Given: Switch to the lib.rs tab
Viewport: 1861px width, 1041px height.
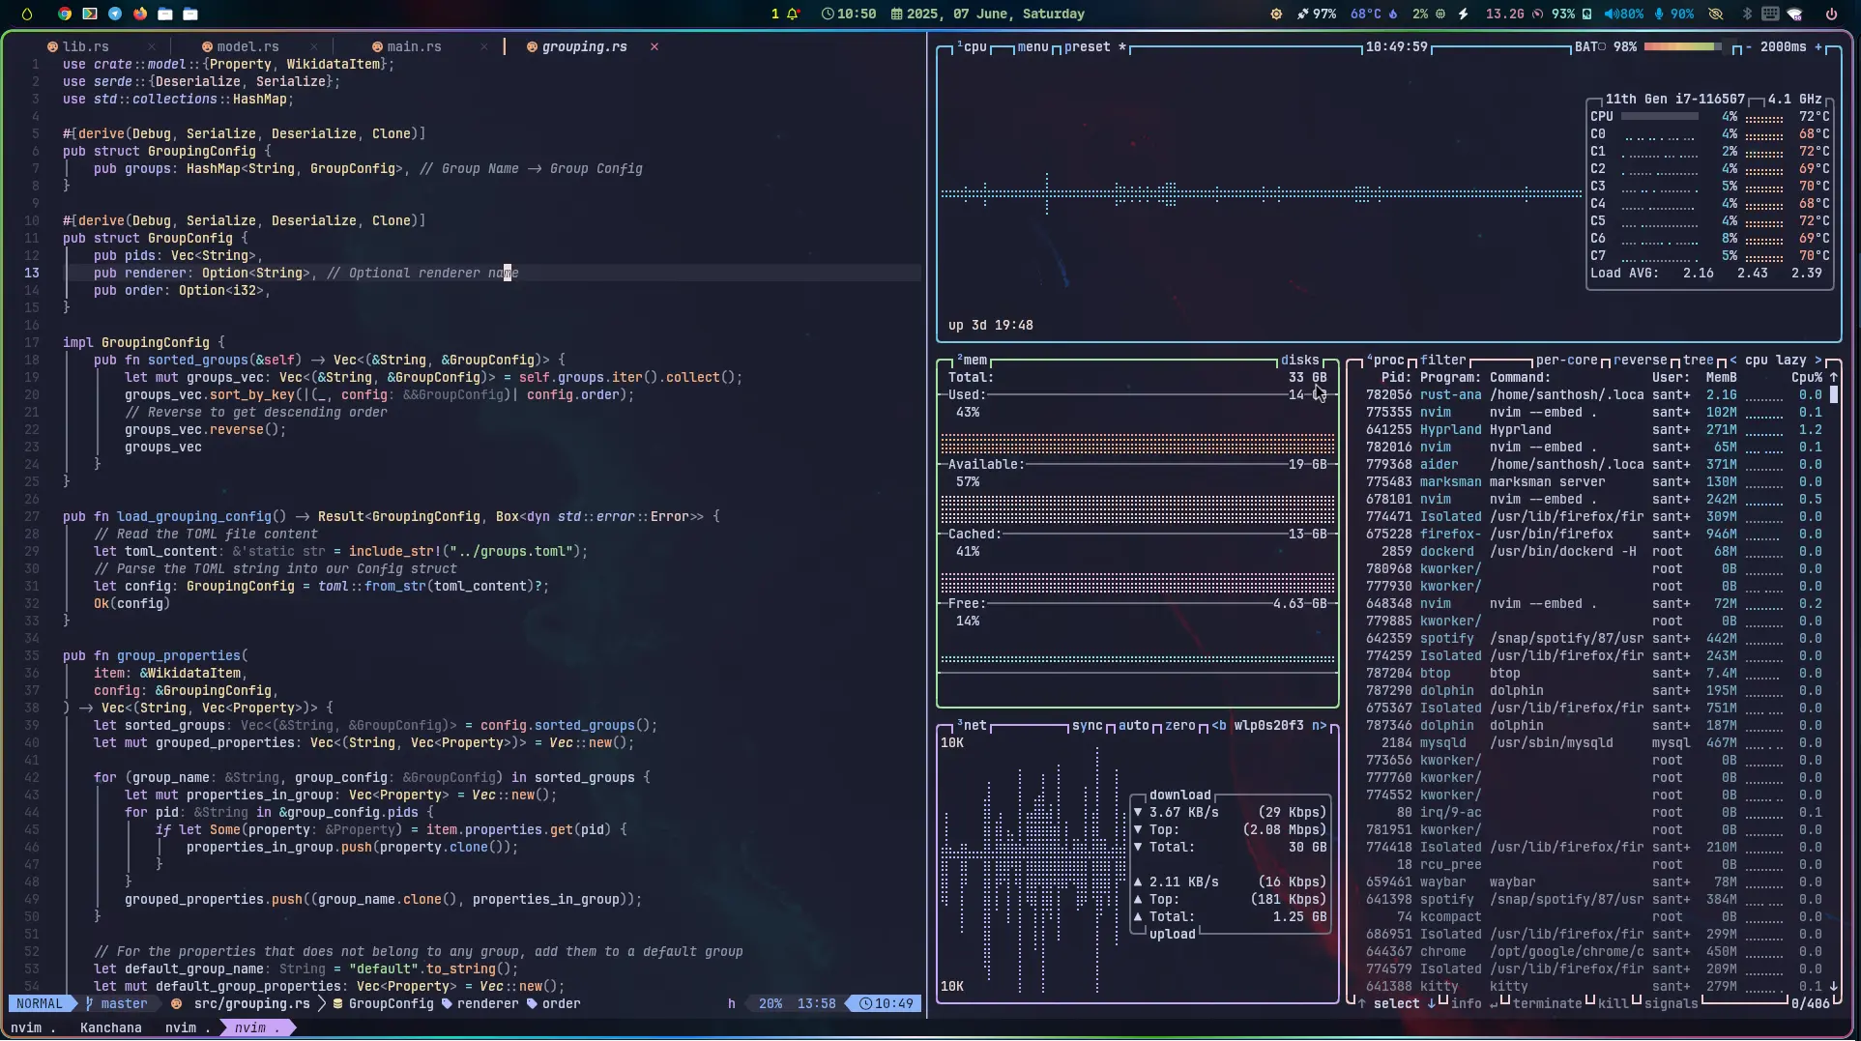Looking at the screenshot, I should pos(78,46).
